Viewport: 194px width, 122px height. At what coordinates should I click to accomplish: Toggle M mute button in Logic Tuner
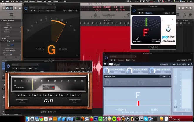point(77,56)
